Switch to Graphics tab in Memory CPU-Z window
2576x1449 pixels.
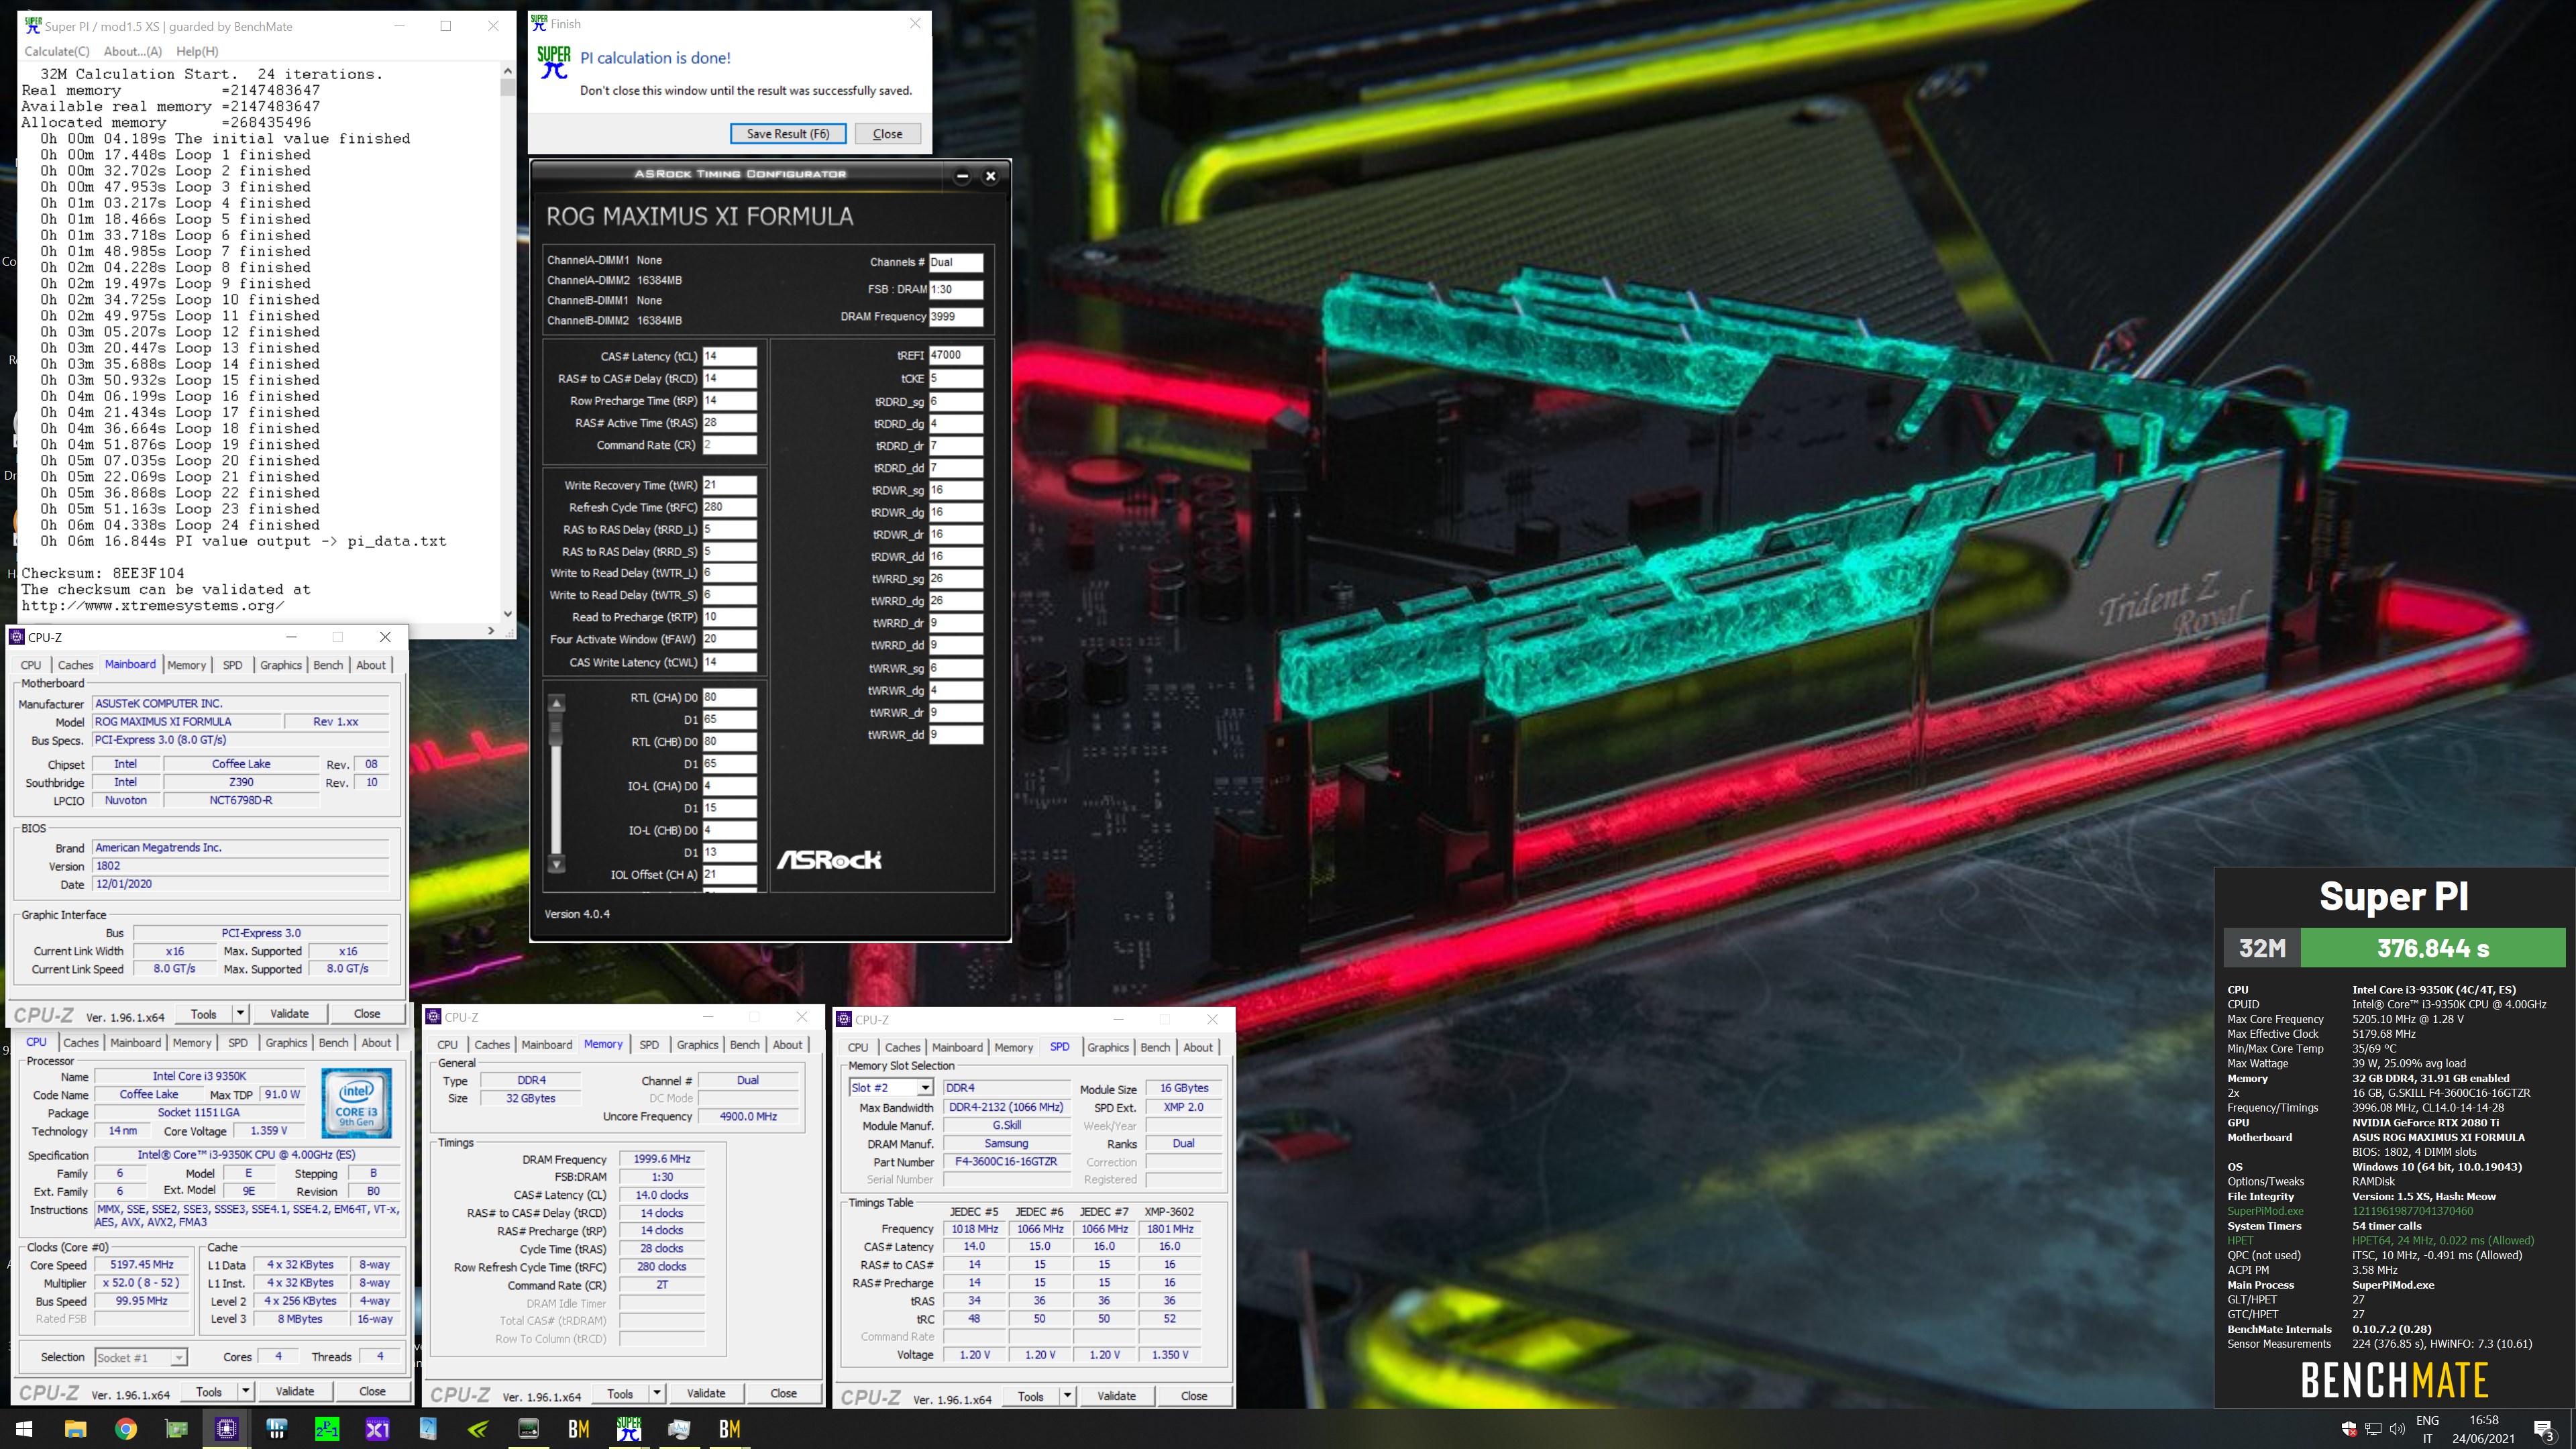[697, 1044]
